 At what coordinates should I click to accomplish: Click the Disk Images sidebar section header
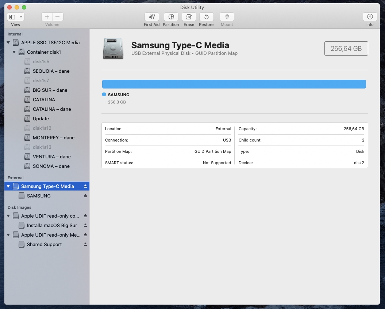pos(19,207)
